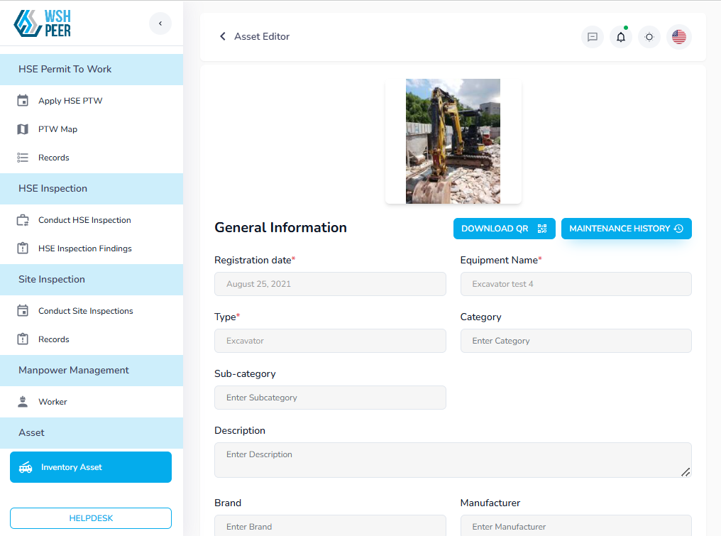Click the HELPDESK button
721x536 pixels.
(x=91, y=518)
